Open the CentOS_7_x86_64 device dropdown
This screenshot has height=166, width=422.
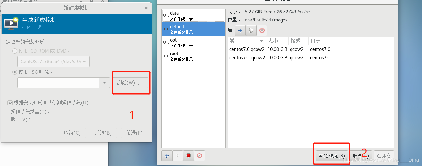point(54,61)
